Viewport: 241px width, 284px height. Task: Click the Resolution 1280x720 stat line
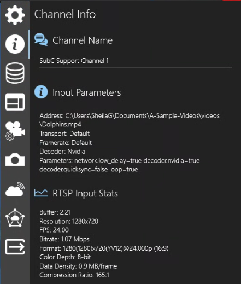click(x=69, y=221)
